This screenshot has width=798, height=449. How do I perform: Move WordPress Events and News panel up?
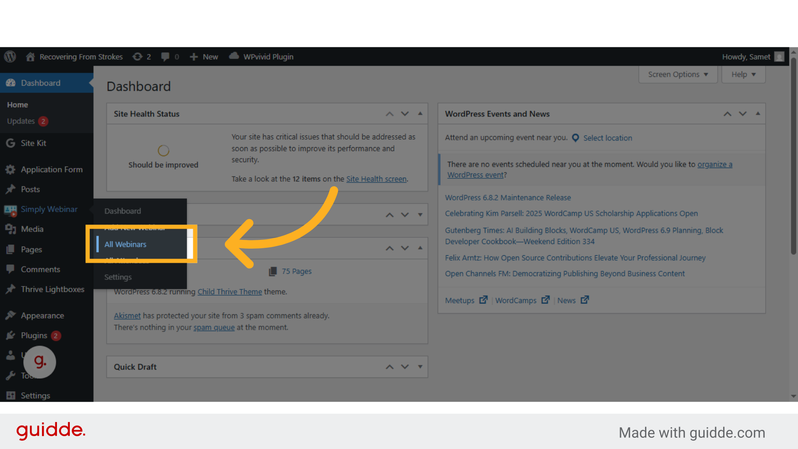tap(727, 114)
